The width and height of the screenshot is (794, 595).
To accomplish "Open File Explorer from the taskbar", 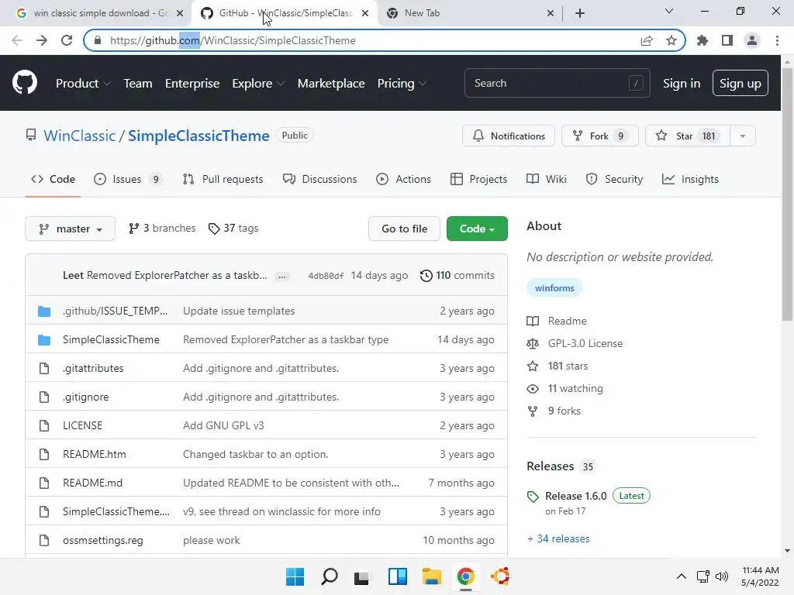I will coord(431,576).
